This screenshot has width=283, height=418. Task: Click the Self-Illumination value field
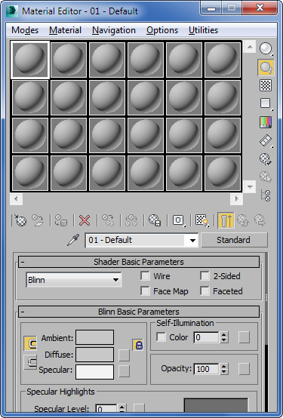[x=206, y=337]
